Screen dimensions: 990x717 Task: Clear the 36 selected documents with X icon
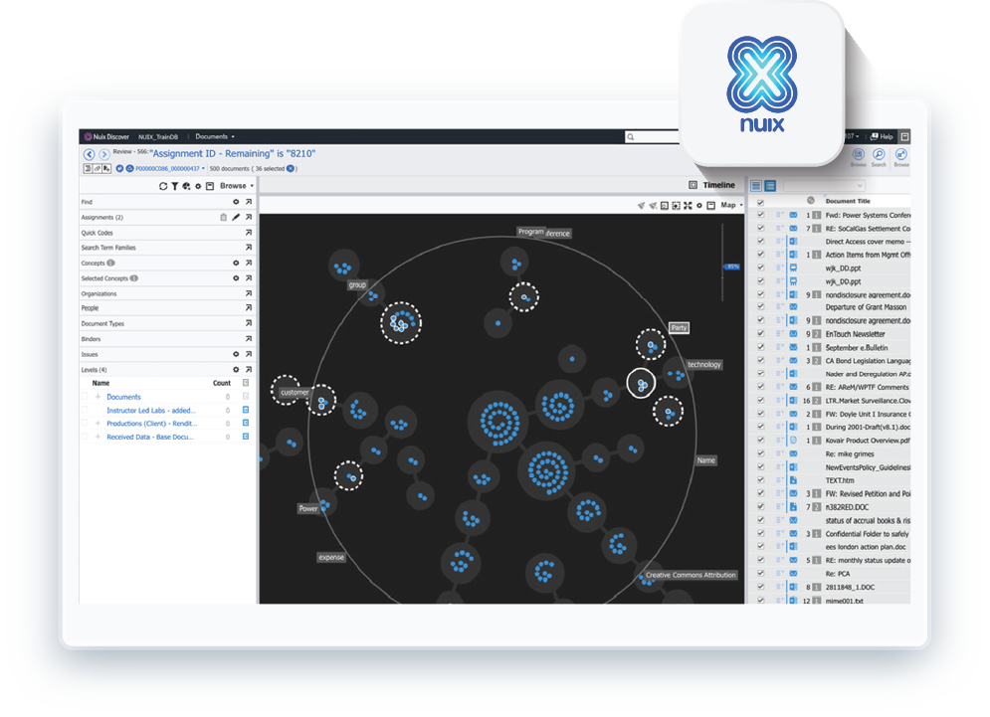(x=291, y=168)
